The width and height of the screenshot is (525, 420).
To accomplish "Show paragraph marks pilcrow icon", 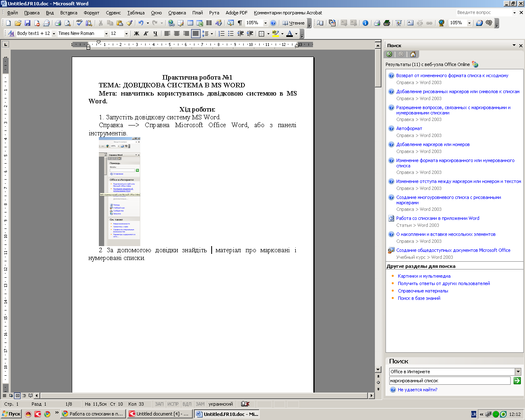I will [x=240, y=23].
